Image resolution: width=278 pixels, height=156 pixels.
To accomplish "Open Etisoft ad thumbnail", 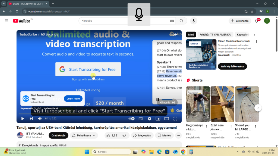I will pyautogui.click(x=201, y=54).
